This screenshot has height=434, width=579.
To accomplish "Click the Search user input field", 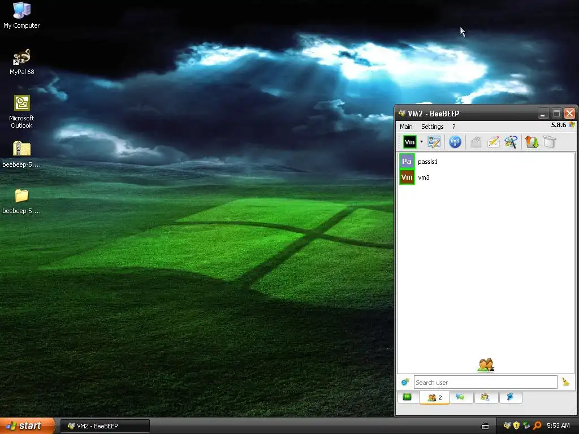I will click(x=486, y=383).
